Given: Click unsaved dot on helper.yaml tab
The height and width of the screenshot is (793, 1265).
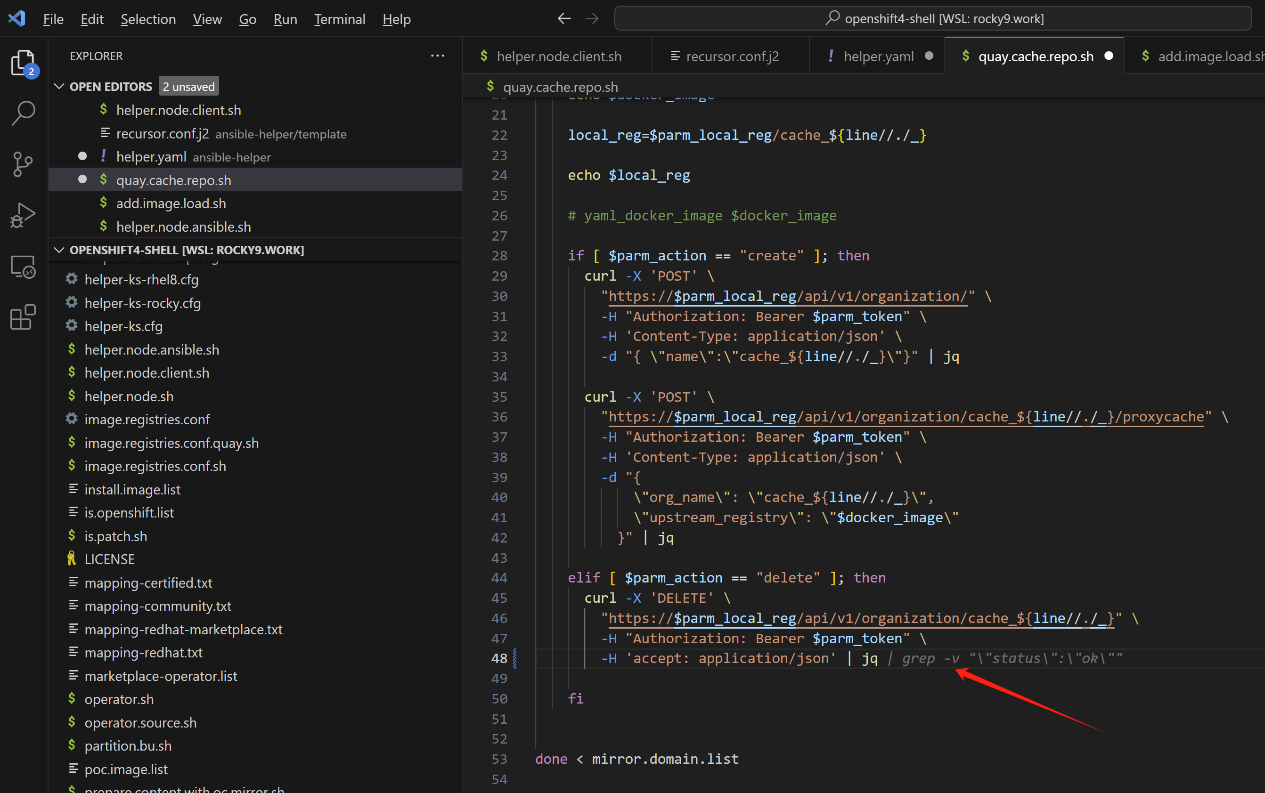Looking at the screenshot, I should [x=929, y=56].
